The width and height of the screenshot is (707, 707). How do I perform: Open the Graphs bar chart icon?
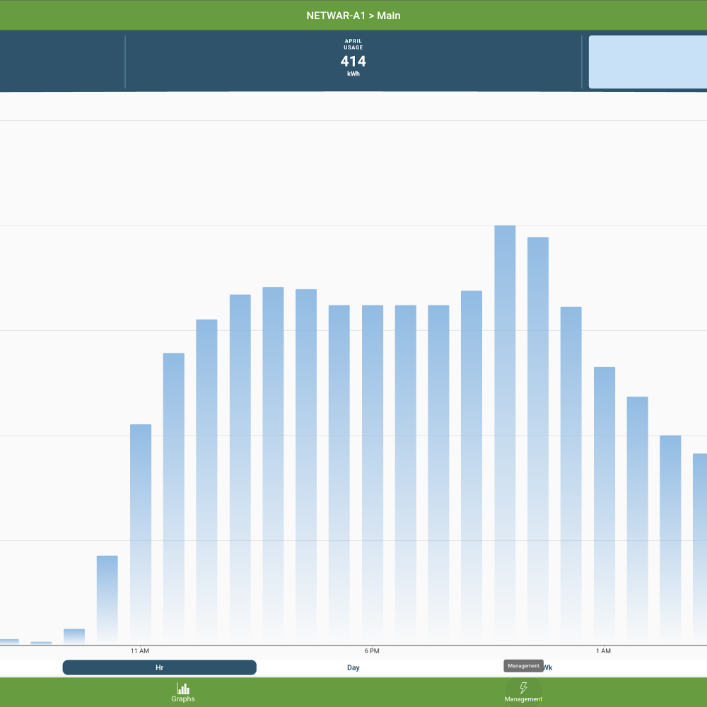click(x=182, y=689)
